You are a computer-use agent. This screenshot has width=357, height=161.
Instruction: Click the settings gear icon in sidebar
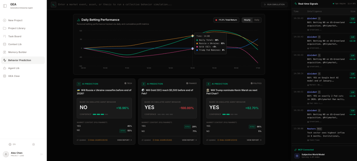click(x=33, y=144)
